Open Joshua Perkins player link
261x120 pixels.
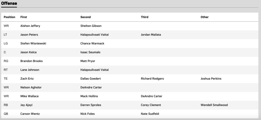(x=211, y=79)
